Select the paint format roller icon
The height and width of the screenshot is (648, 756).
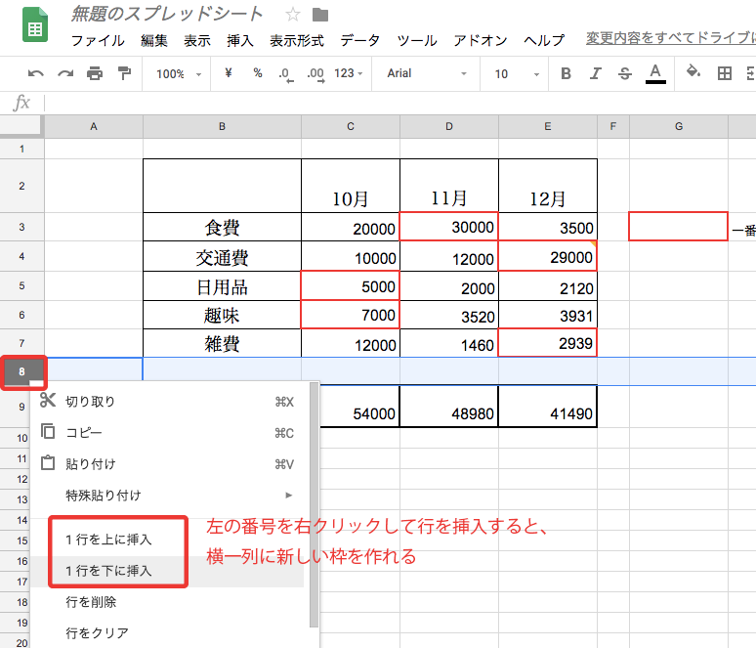click(124, 73)
